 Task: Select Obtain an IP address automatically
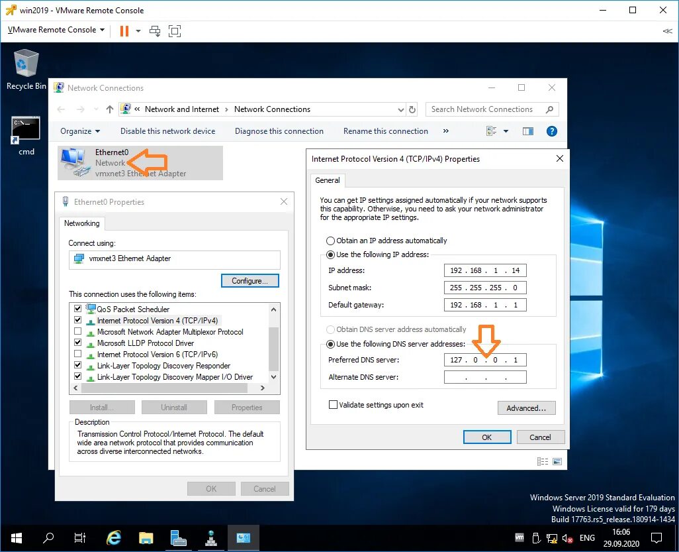click(x=330, y=241)
